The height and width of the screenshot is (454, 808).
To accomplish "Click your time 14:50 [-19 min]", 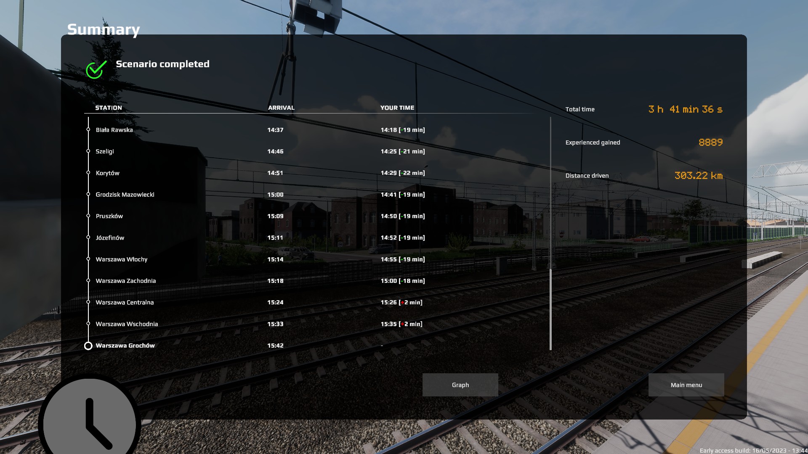I will point(403,216).
